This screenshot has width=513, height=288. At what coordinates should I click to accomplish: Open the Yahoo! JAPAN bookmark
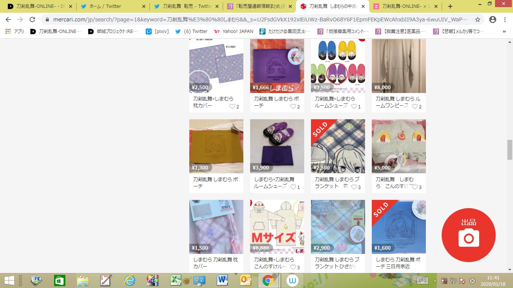click(x=233, y=31)
